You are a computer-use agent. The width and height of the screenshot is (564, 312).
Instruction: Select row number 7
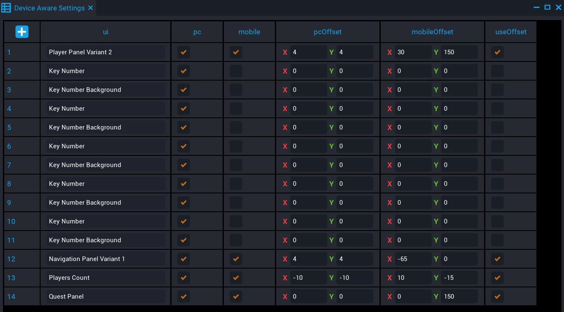click(9, 165)
